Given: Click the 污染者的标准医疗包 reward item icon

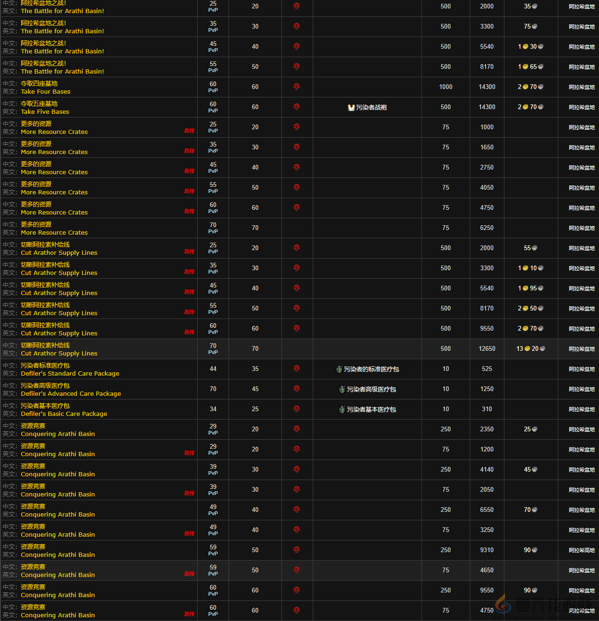Looking at the screenshot, I should coord(339,370).
